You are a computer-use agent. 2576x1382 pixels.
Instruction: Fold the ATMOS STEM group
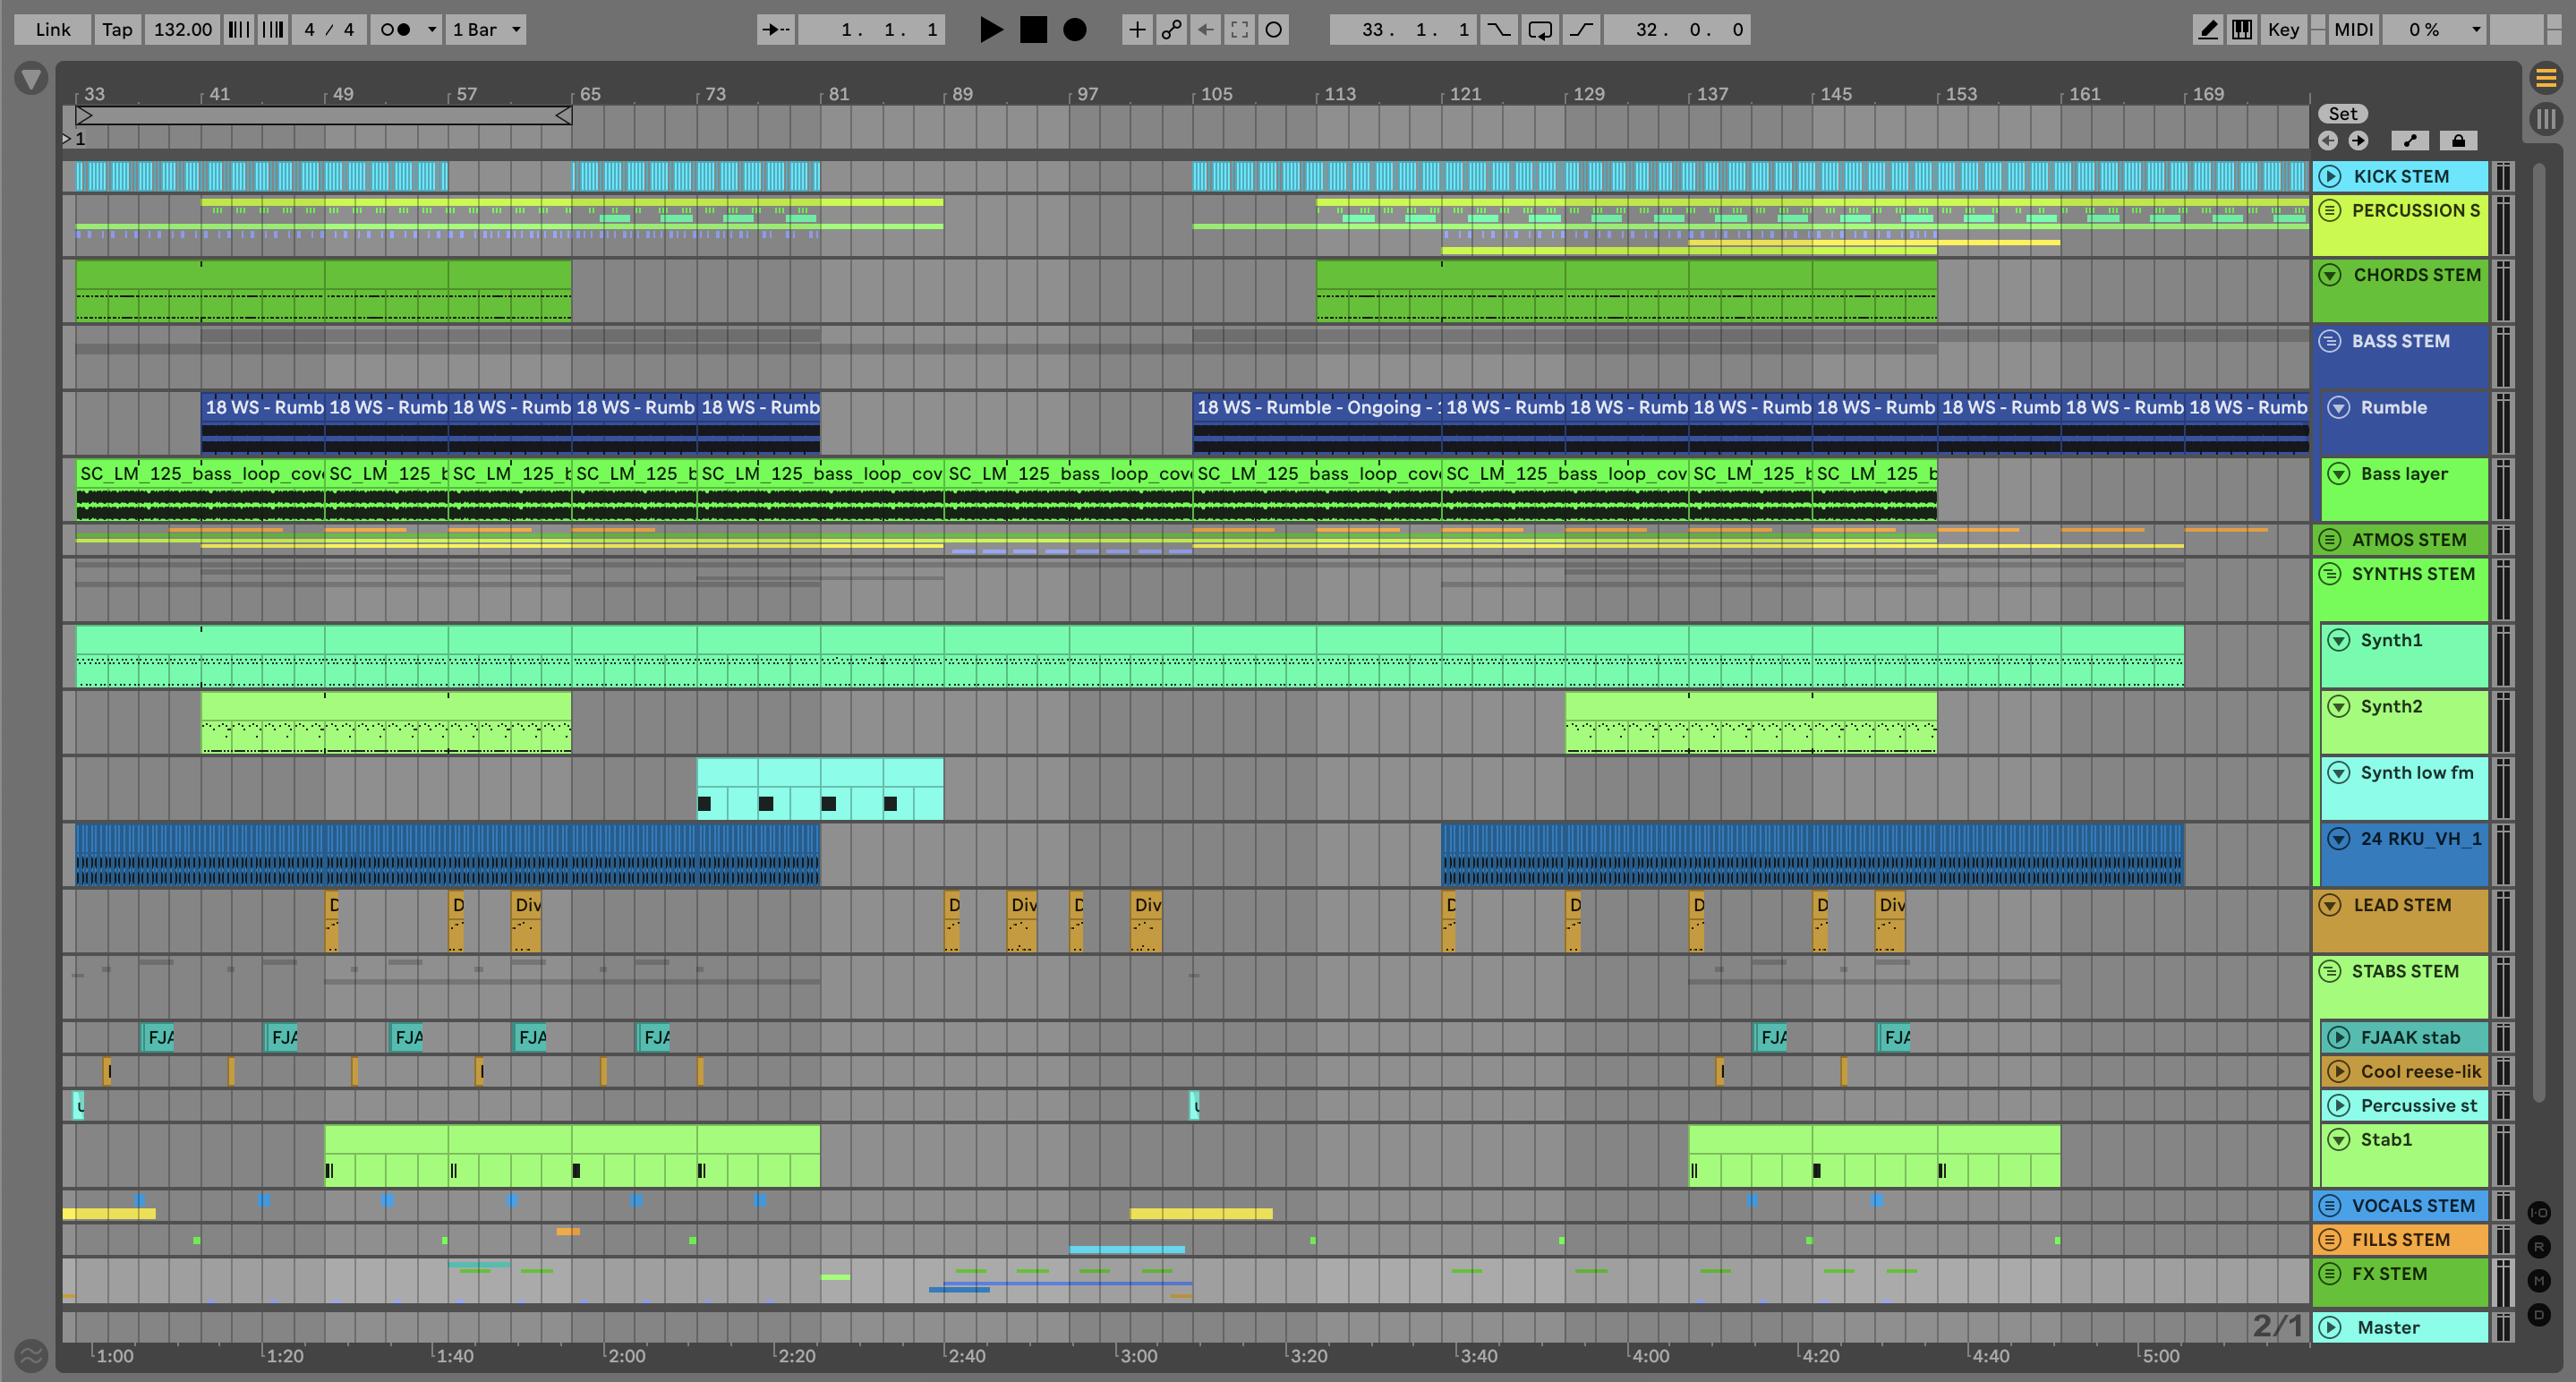pos(2330,539)
